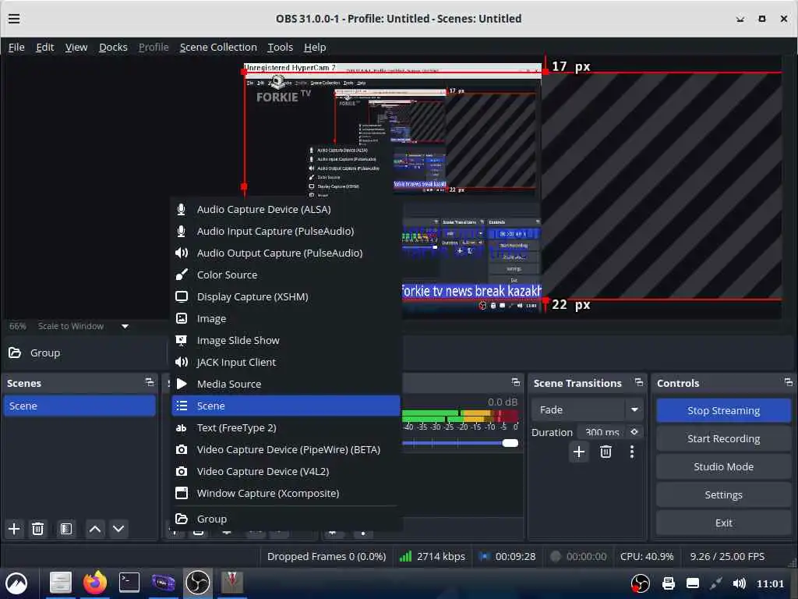
Task: Click the CPU: 40.9% status text
Action: (x=646, y=556)
